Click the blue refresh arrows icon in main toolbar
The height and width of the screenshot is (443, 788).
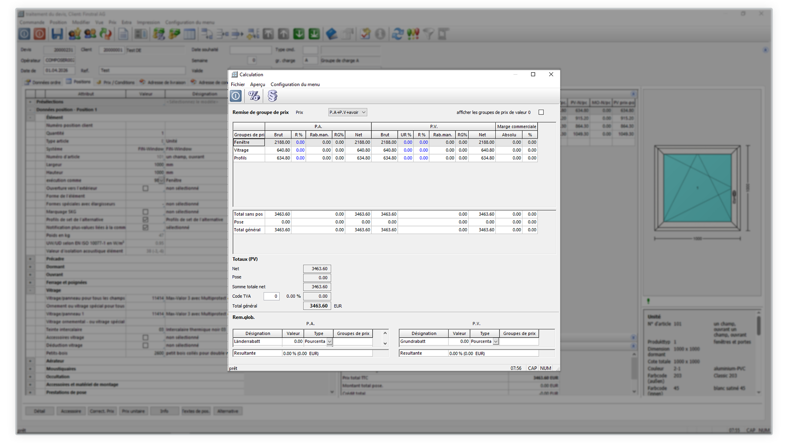(x=397, y=34)
